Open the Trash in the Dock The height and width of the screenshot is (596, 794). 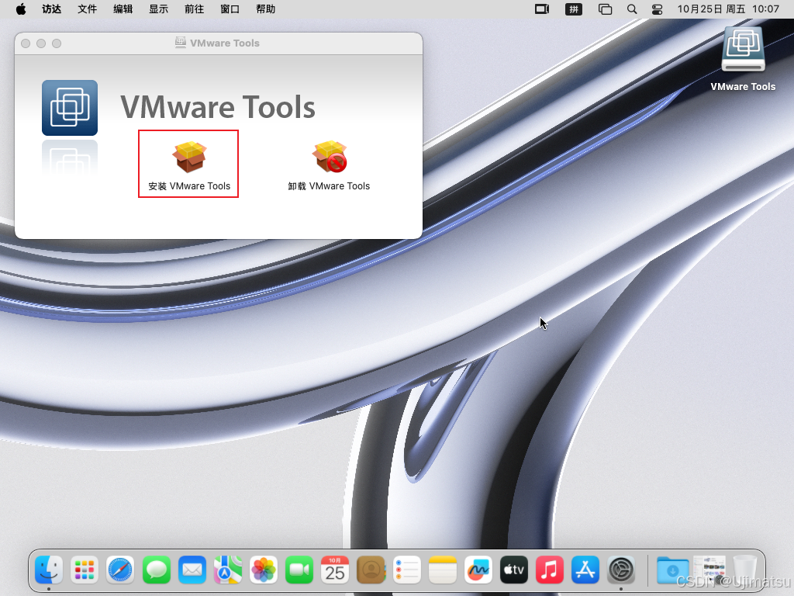coord(745,570)
